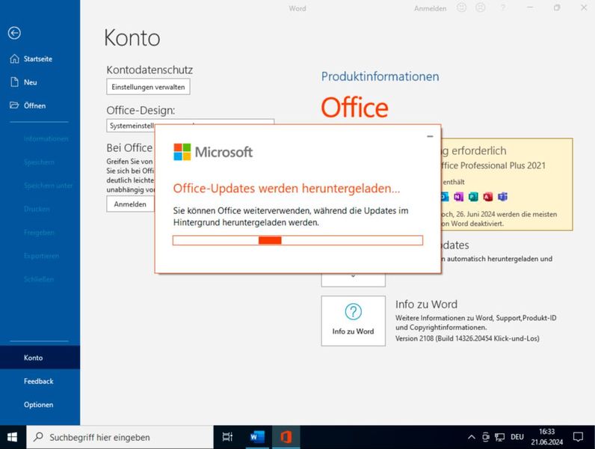Screen dimensions: 595x449
Task: Click the Teams app icon
Action: coord(503,197)
